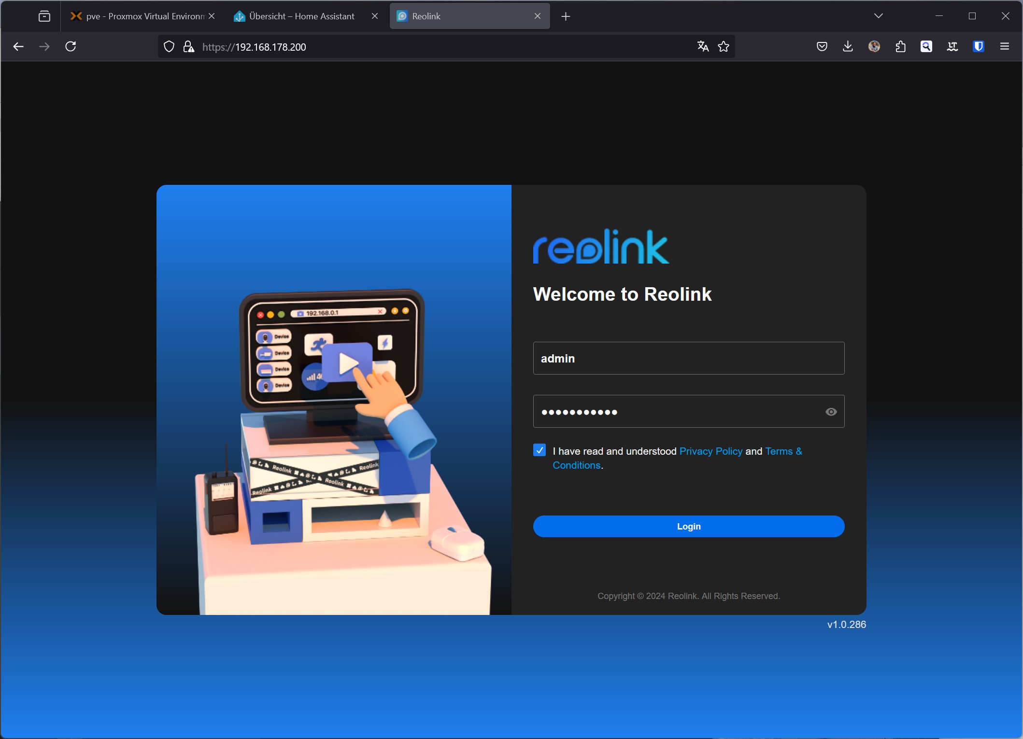Viewport: 1023px width, 739px height.
Task: Bookmark this page with the star
Action: tap(723, 46)
